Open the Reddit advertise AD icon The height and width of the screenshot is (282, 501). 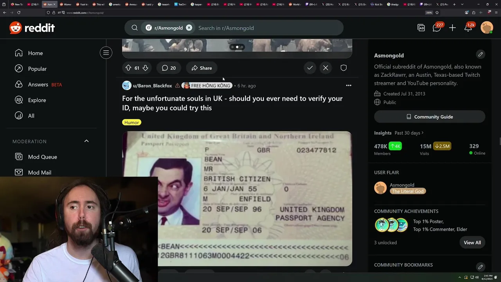tap(421, 28)
